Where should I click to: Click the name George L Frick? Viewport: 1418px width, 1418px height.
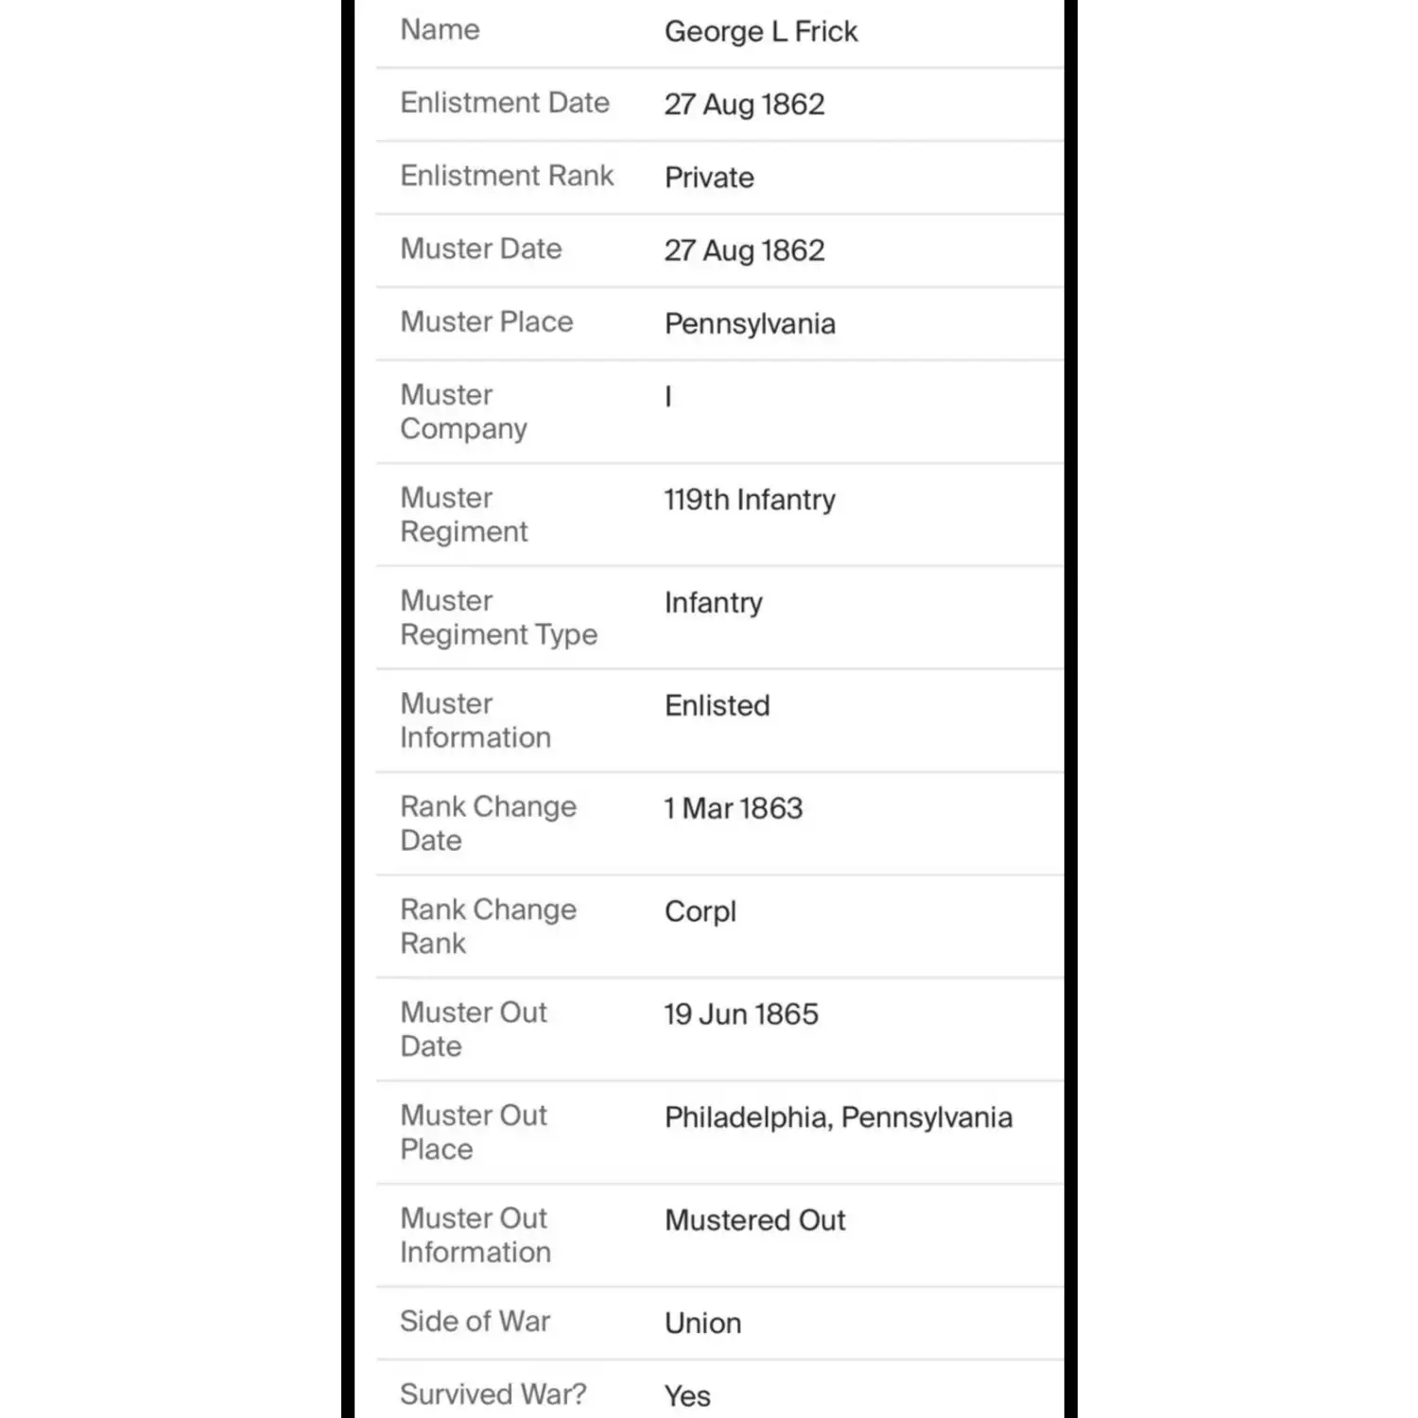tap(760, 31)
